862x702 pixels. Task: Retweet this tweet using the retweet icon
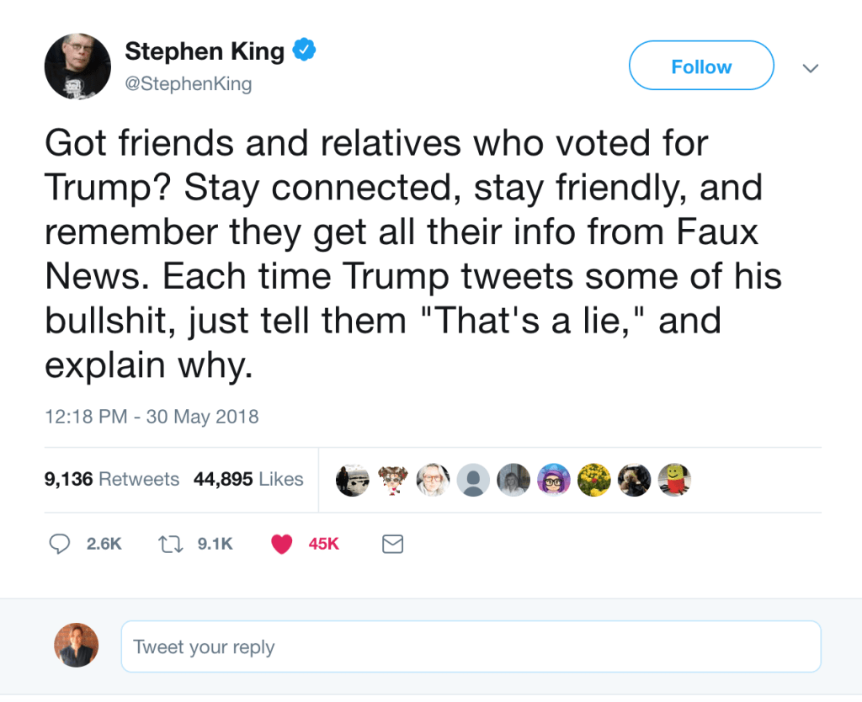(x=170, y=545)
